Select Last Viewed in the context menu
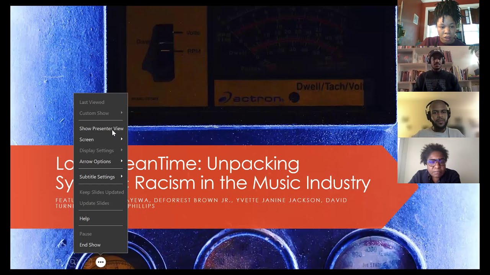 point(101,102)
